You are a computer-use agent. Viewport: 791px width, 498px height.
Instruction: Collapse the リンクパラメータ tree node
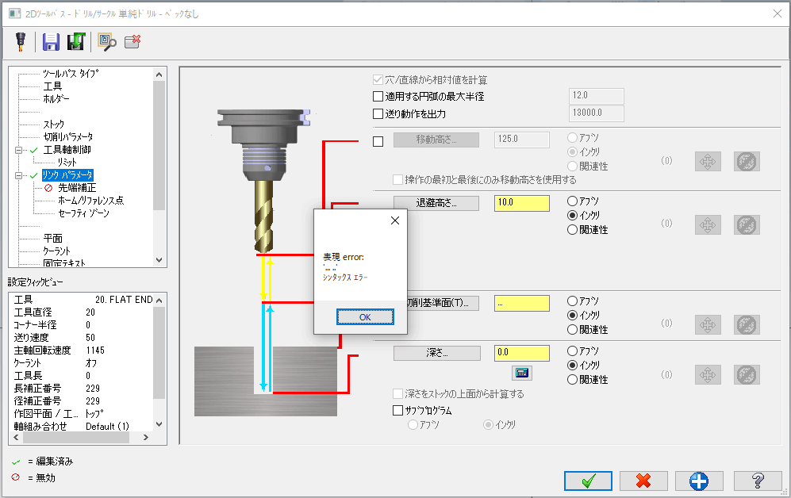pos(18,175)
